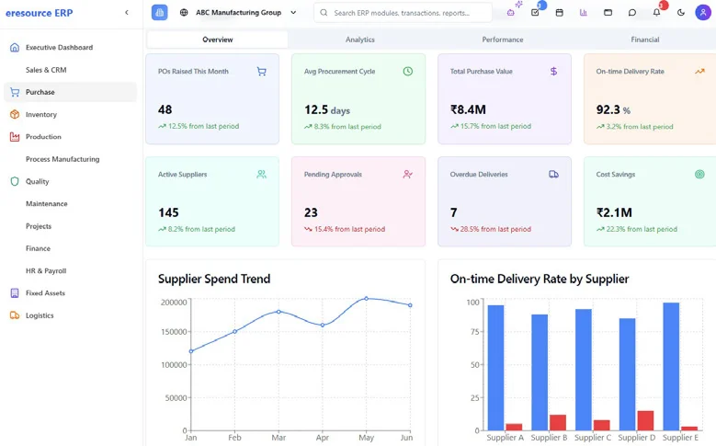Open the window panel icon in top bar
This screenshot has height=446, width=716.
(x=608, y=13)
